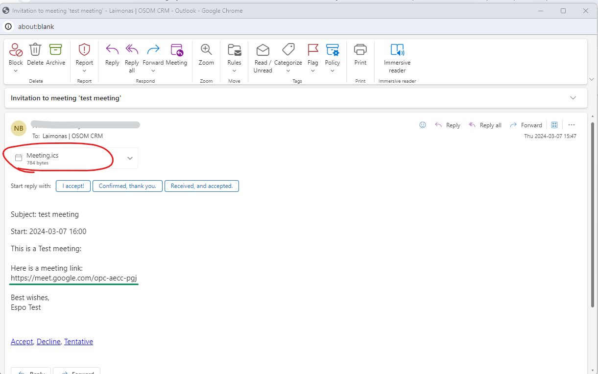Delete this email using trash icon
This screenshot has height=374, width=598.
(x=35, y=50)
